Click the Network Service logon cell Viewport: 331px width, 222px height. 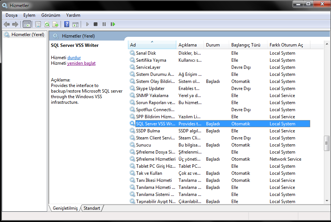click(x=285, y=159)
